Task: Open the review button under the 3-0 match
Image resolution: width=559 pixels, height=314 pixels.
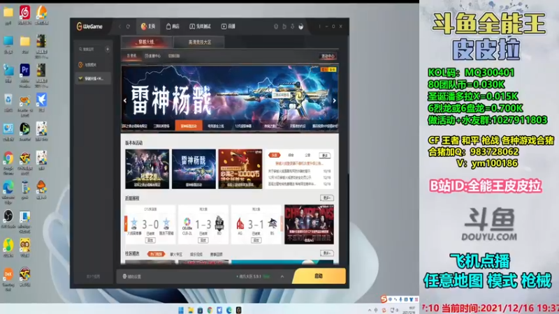Action: click(150, 240)
